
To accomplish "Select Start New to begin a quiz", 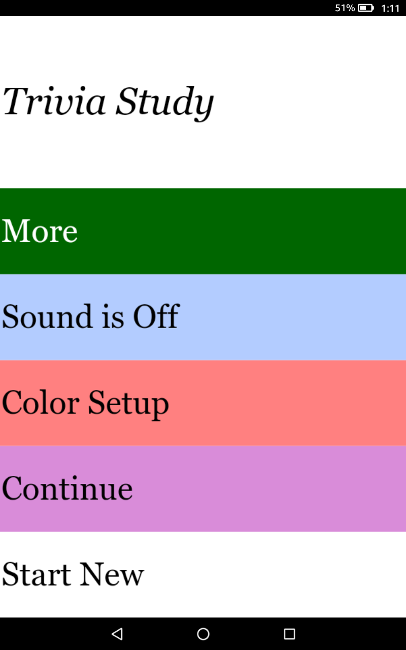I will pyautogui.click(x=73, y=574).
